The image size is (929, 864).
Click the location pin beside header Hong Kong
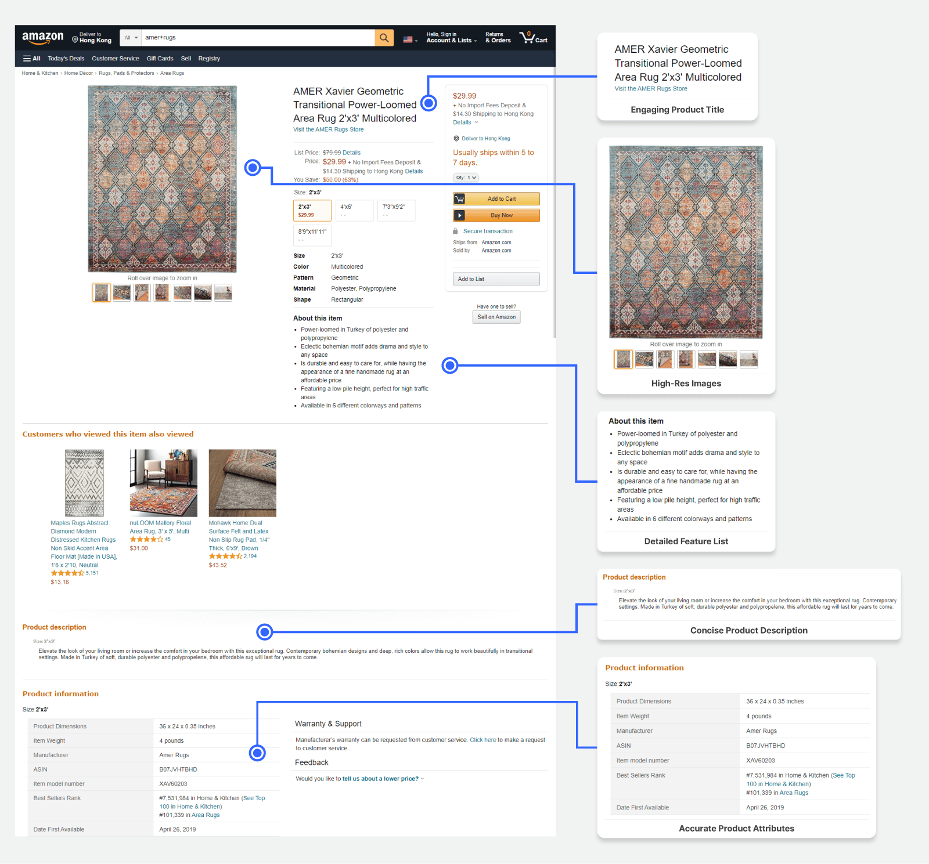(75, 39)
